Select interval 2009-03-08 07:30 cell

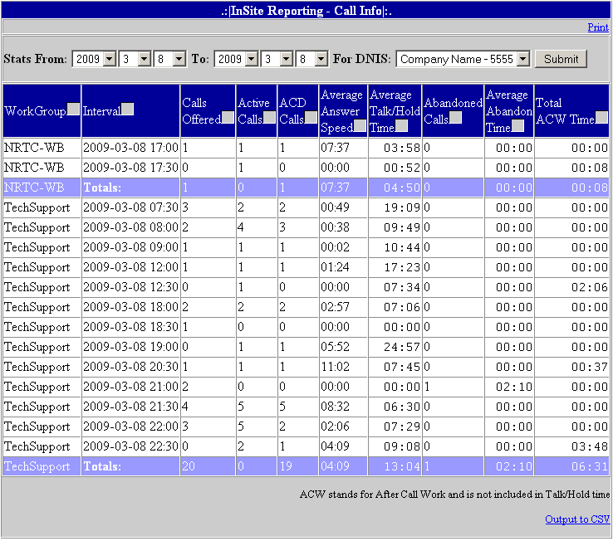130,207
